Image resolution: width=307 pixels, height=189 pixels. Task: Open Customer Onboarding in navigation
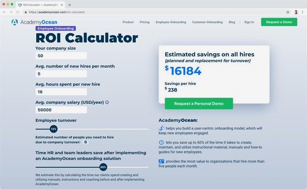click(207, 22)
